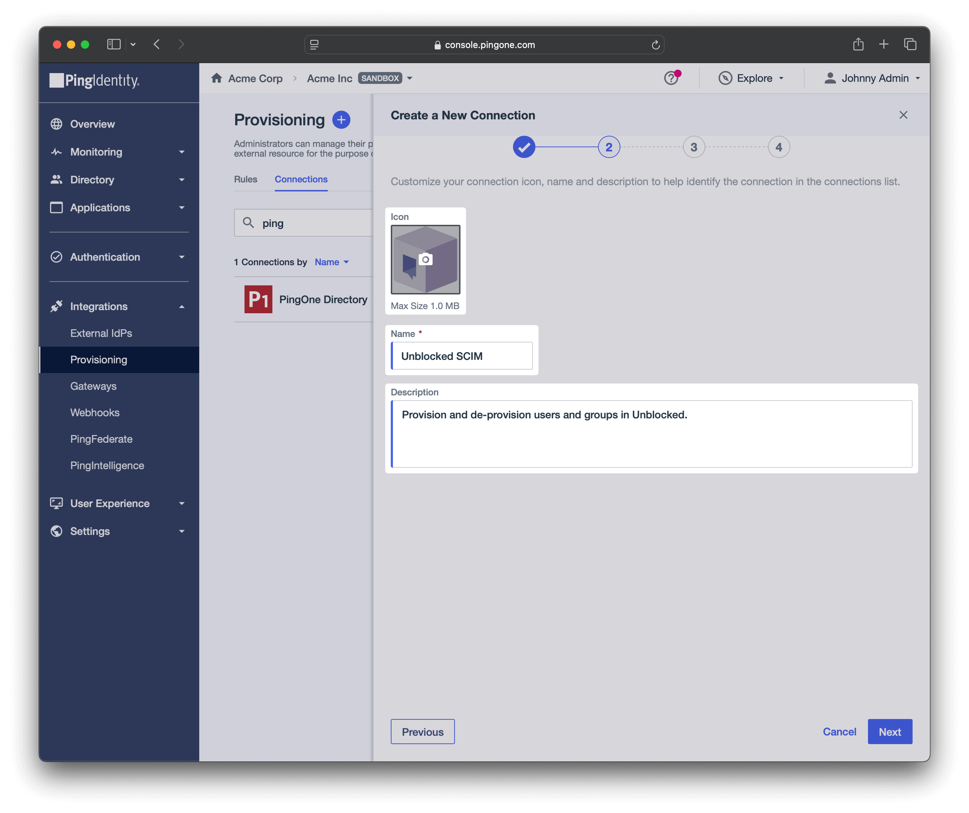Open the Acme Inc environment dropdown
Screen dimensions: 969x813
point(410,78)
